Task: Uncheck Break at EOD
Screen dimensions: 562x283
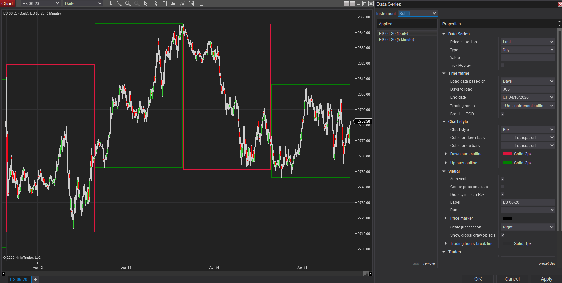Action: point(503,114)
